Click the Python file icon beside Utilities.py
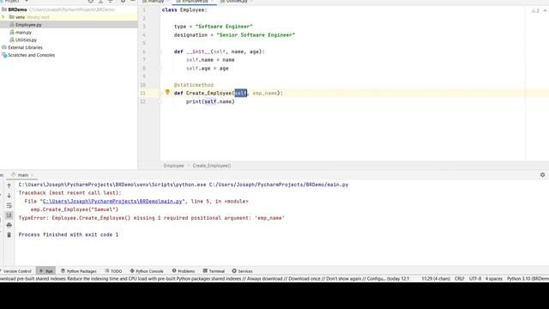 click(12, 40)
